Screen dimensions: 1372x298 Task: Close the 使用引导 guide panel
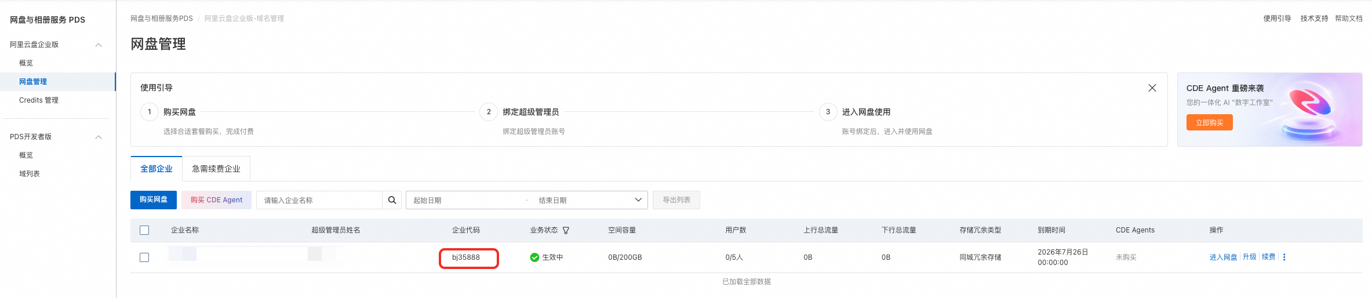1152,88
